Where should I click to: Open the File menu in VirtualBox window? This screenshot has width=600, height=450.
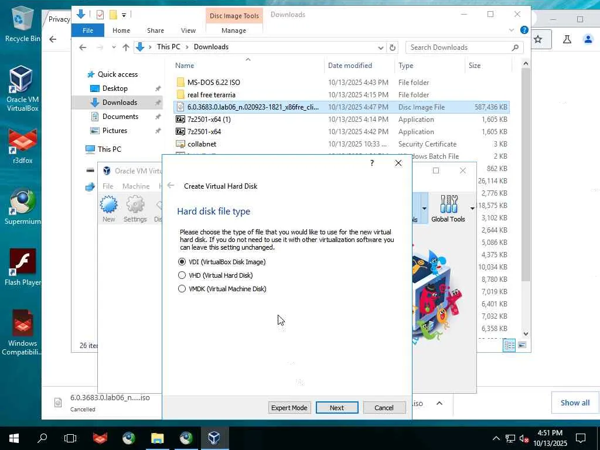point(108,186)
